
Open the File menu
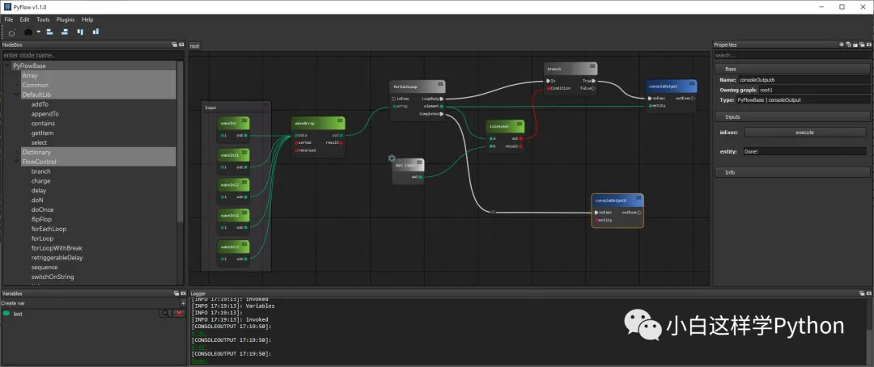coord(9,19)
